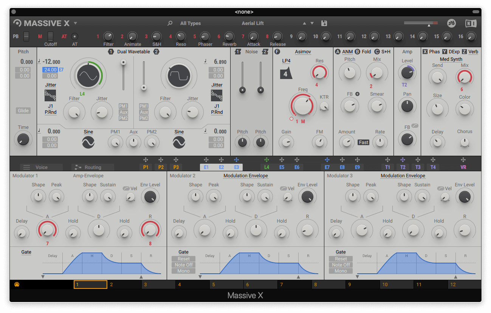The width and height of the screenshot is (491, 313).
Task: Click the X badge beside Phas
Action: 425,52
